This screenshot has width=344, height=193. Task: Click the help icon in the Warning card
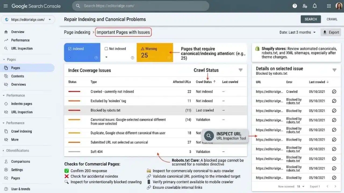(169, 58)
